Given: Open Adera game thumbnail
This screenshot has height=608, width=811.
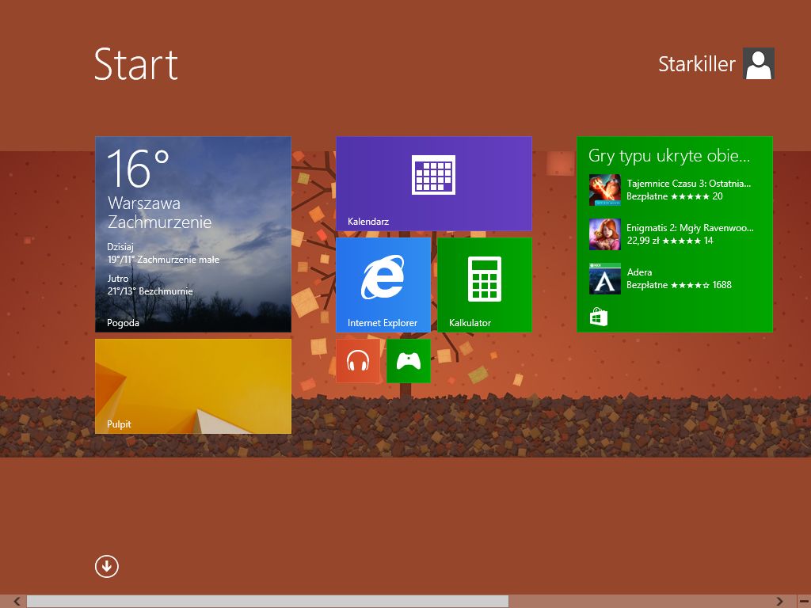Looking at the screenshot, I should point(604,279).
